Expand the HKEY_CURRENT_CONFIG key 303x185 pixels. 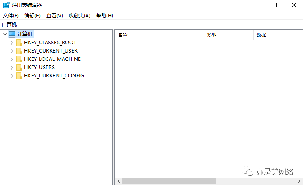12,76
